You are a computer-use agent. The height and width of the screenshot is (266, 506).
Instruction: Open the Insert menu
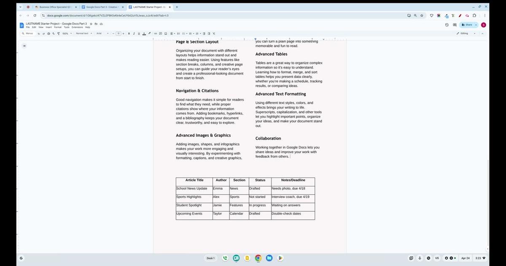tap(48, 27)
